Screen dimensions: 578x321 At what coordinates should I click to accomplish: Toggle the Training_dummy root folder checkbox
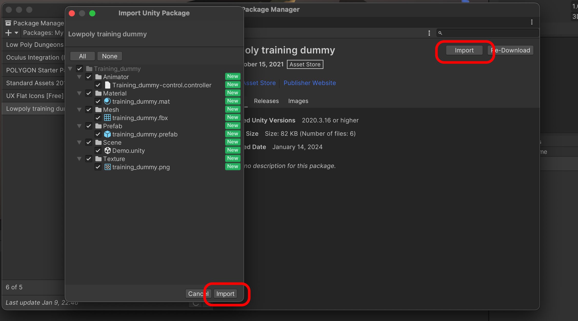click(79, 69)
